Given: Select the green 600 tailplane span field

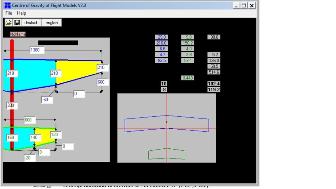Looking at the screenshot, I should pyautogui.click(x=30, y=120).
